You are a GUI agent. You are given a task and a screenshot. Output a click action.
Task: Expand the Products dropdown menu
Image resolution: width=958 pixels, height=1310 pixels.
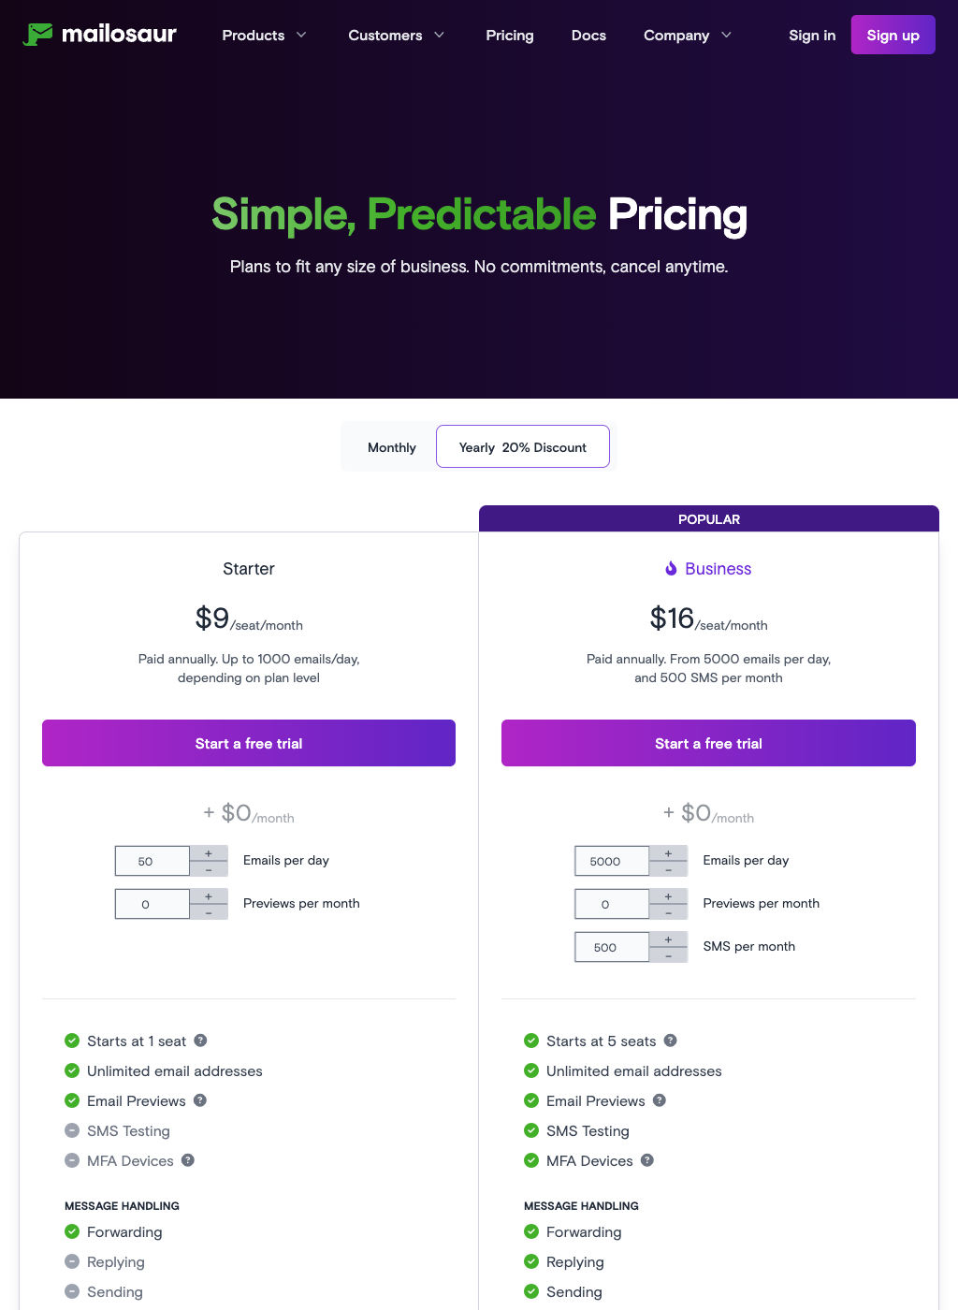point(264,36)
